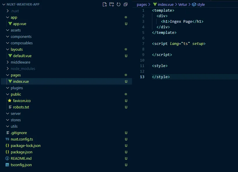The height and width of the screenshot is (172, 238).
Task: Click the lang="ts" attribute in script tag
Action: click(180, 44)
